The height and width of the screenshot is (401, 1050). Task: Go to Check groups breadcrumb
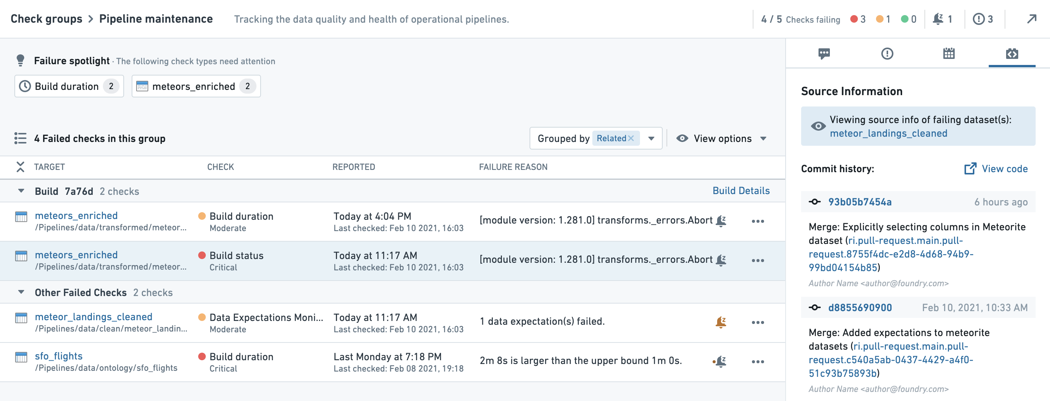pos(47,19)
